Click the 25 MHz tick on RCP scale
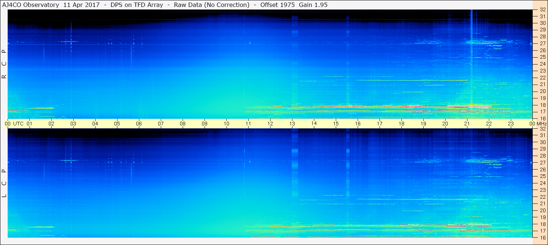548x245 pixels. [x=542, y=57]
